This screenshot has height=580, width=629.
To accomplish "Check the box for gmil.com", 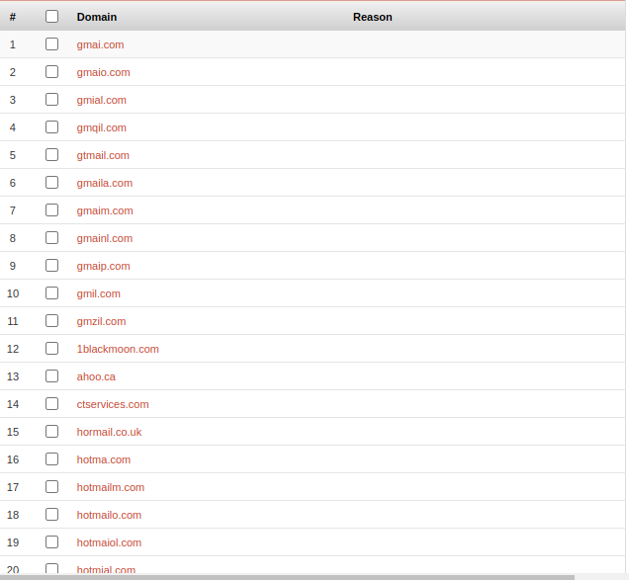I will 51,293.
